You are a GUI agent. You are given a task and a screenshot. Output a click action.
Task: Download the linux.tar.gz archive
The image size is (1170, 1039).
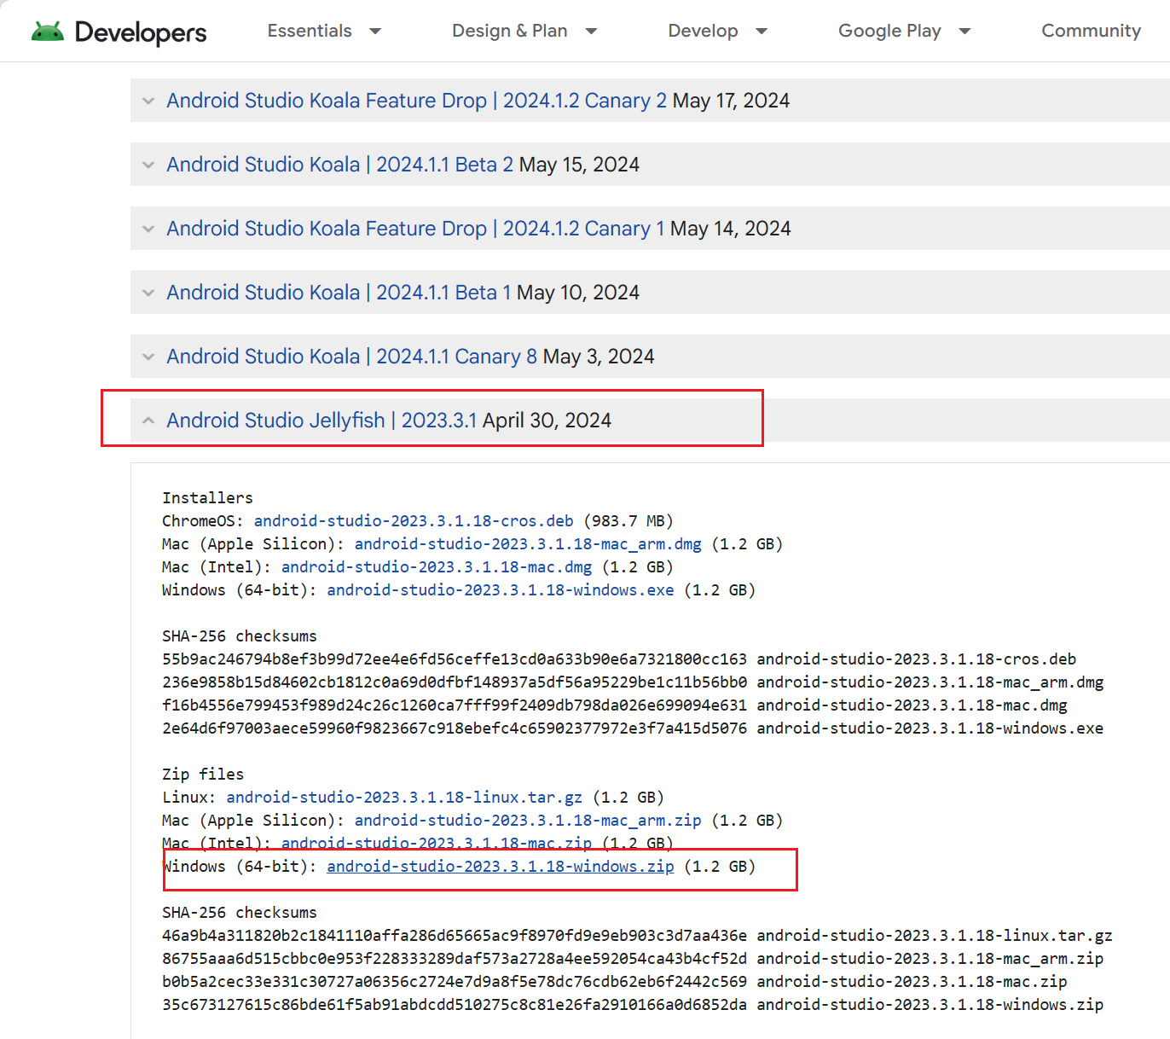click(404, 798)
